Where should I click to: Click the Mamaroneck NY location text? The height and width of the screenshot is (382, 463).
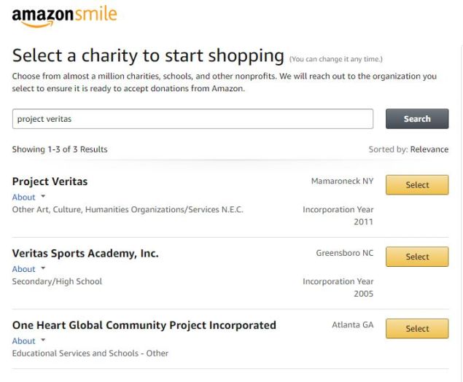coord(342,181)
